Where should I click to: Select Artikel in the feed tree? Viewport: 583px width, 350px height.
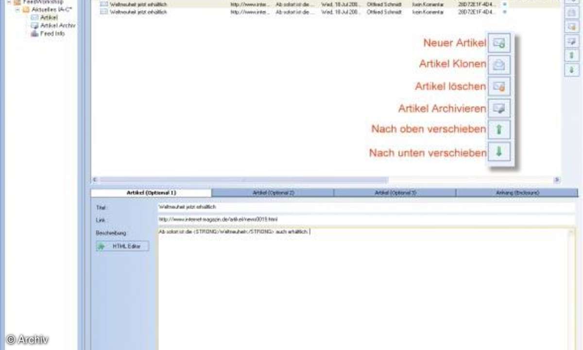(x=49, y=17)
